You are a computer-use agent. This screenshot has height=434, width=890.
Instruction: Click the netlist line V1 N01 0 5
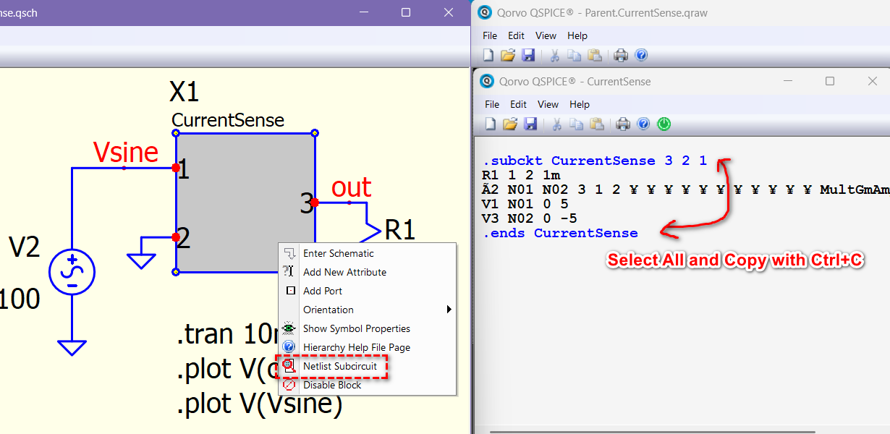point(525,204)
